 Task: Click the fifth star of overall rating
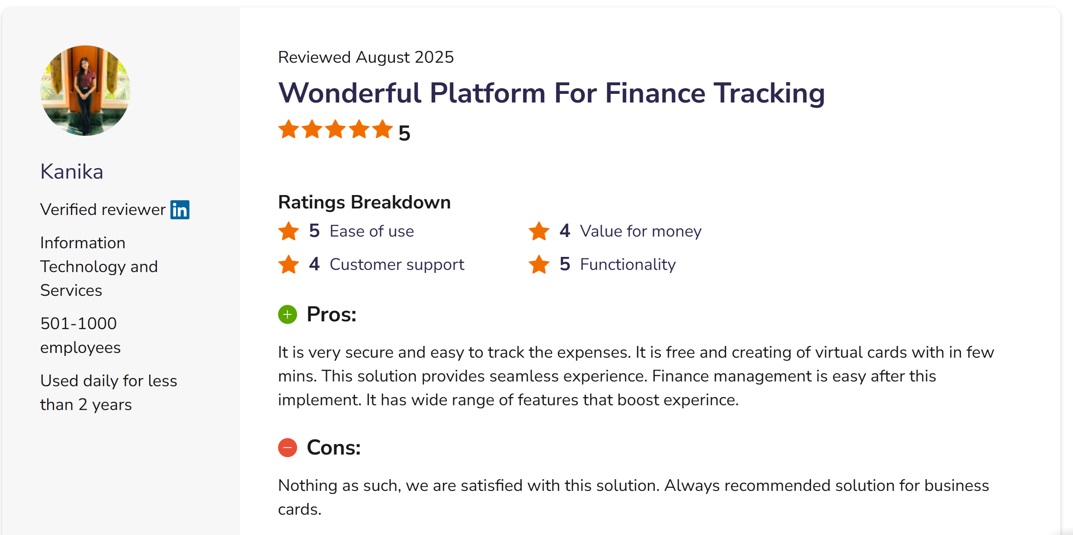[383, 129]
